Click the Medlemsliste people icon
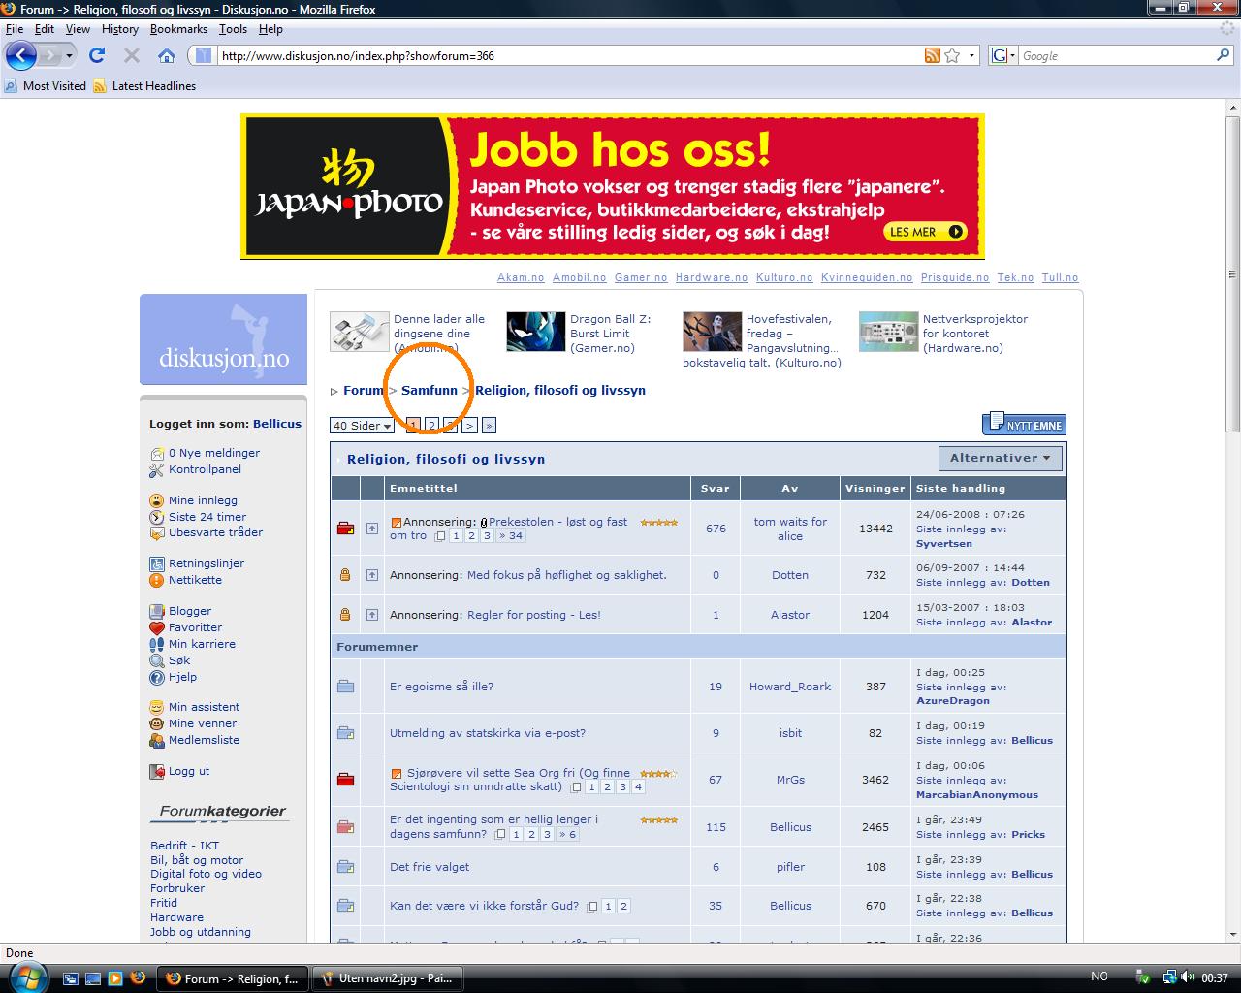The height and width of the screenshot is (993, 1241). [157, 740]
